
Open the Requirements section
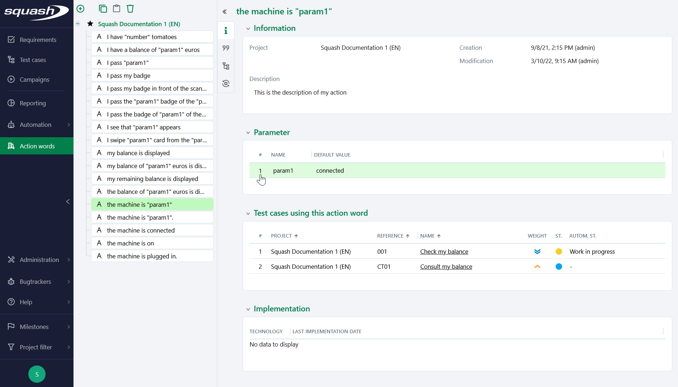pos(38,39)
